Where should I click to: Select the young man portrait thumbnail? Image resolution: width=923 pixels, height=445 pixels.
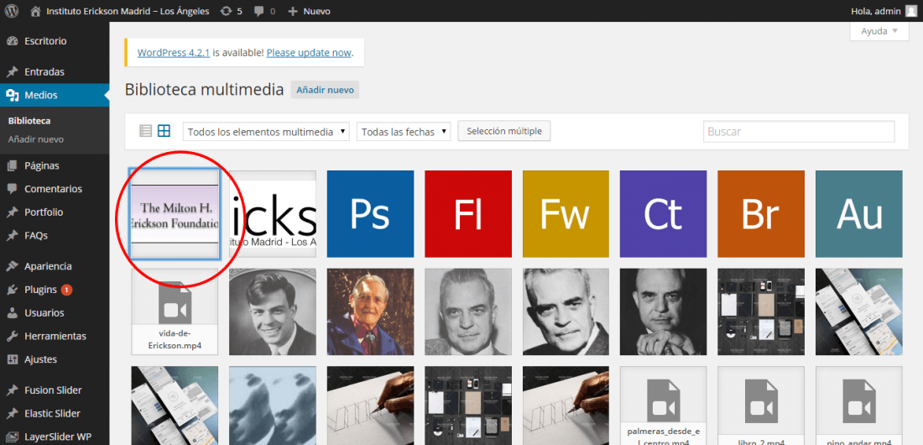(x=273, y=311)
